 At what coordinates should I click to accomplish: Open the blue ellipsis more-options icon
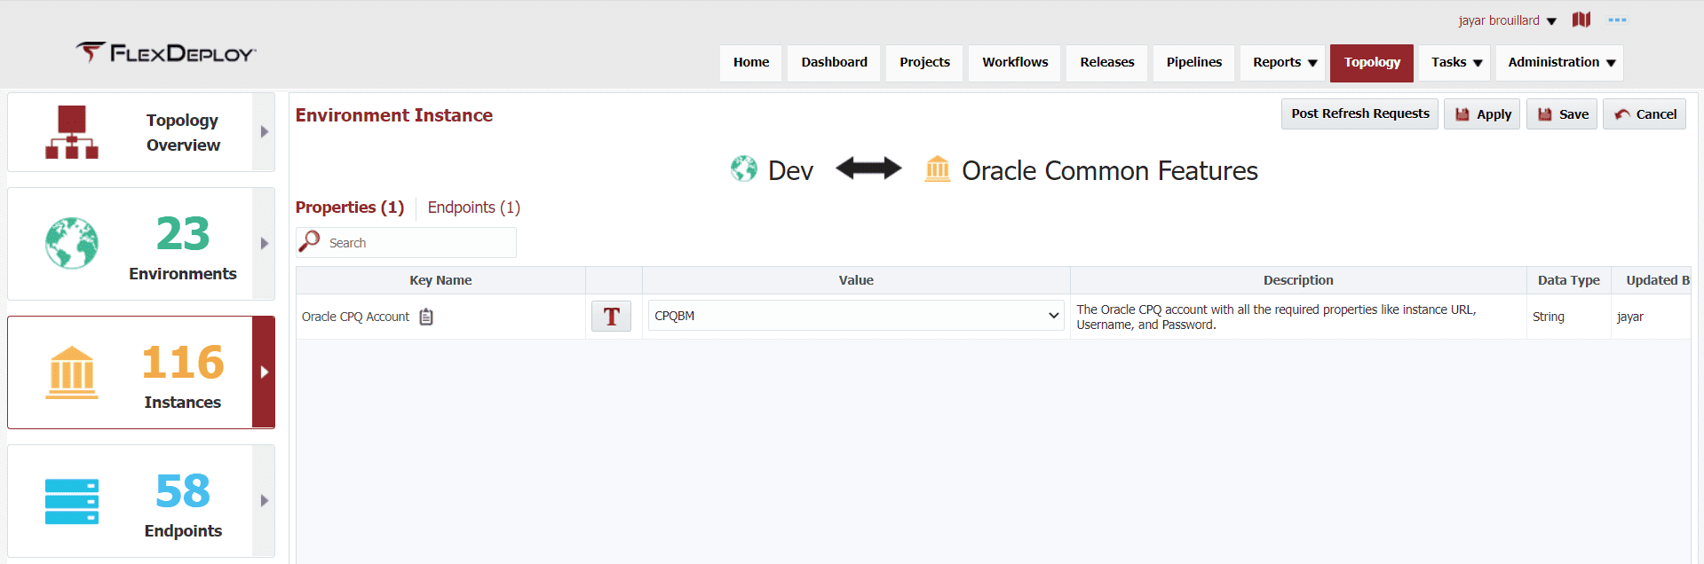[x=1617, y=20]
